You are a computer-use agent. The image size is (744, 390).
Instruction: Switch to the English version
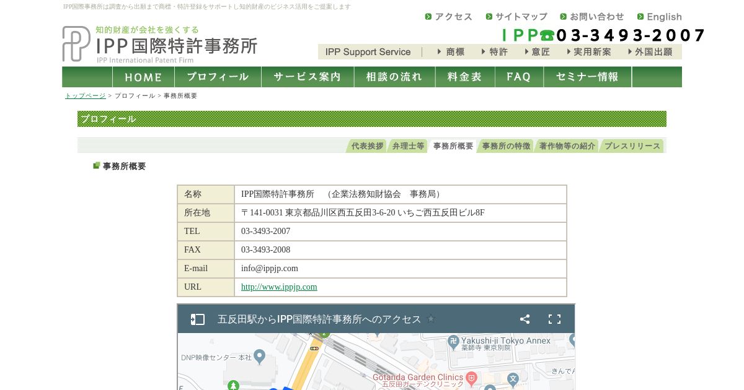[660, 17]
